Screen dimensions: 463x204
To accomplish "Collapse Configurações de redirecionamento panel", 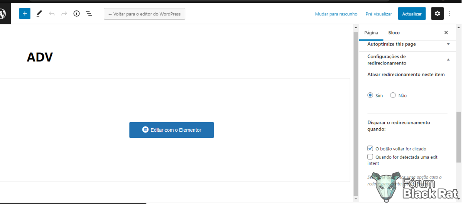I will (x=407, y=59).
